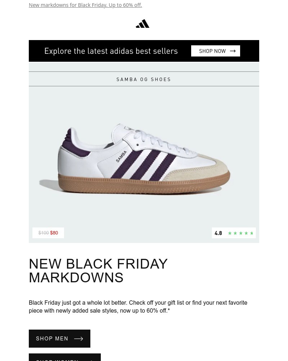The image size is (288, 361).
Task: Click the SHOP NOW button
Action: click(x=216, y=51)
